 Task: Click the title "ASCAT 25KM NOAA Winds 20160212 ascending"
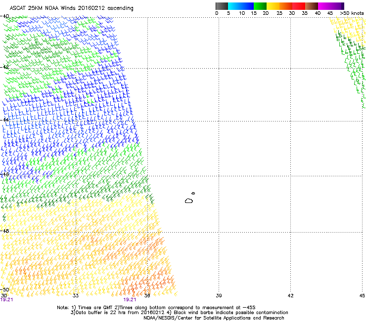click(x=71, y=8)
